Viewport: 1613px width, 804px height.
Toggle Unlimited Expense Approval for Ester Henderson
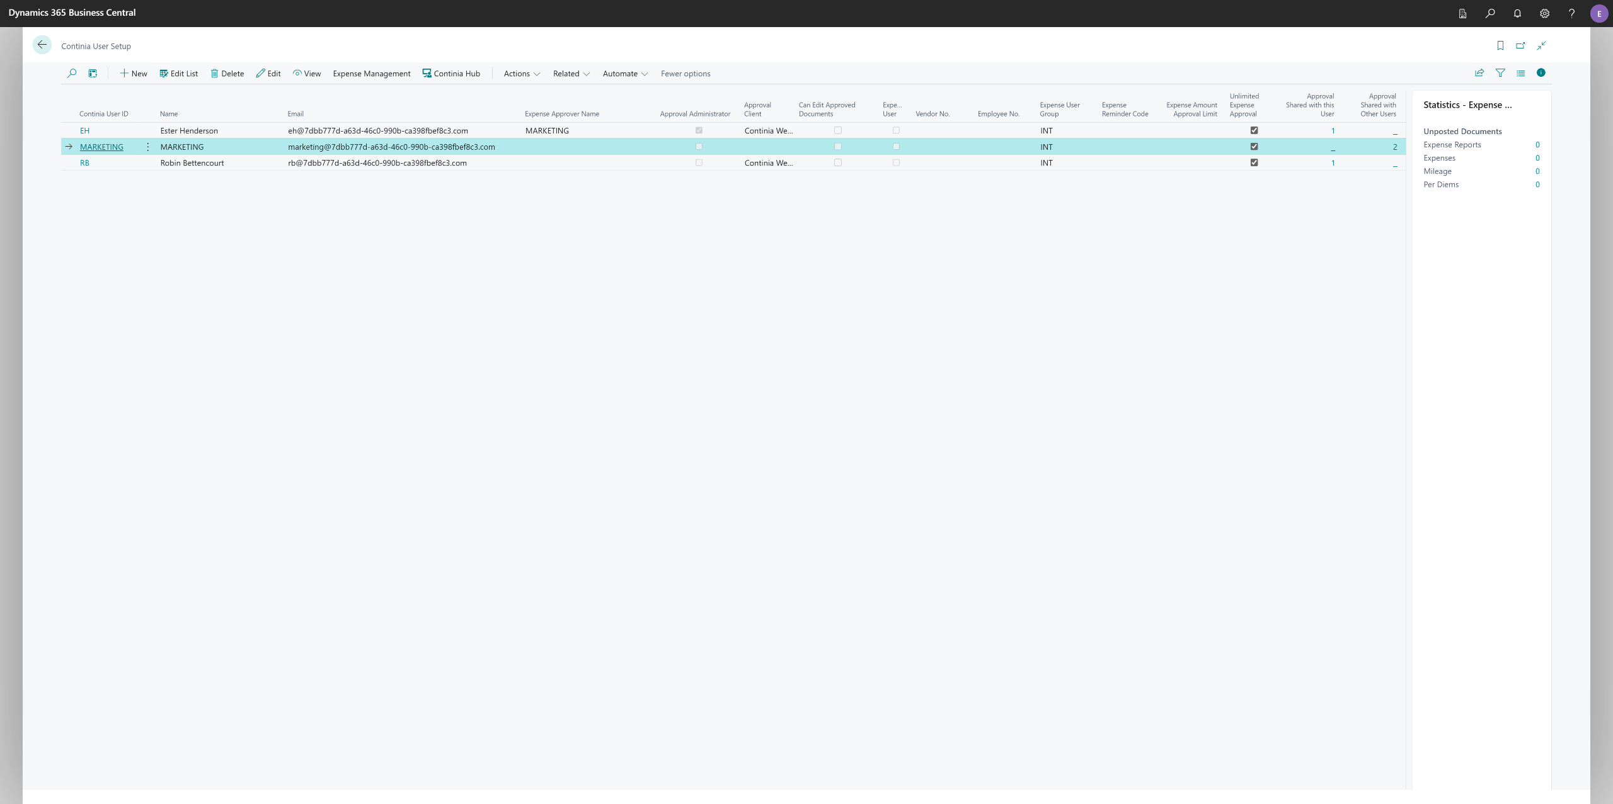click(1254, 130)
